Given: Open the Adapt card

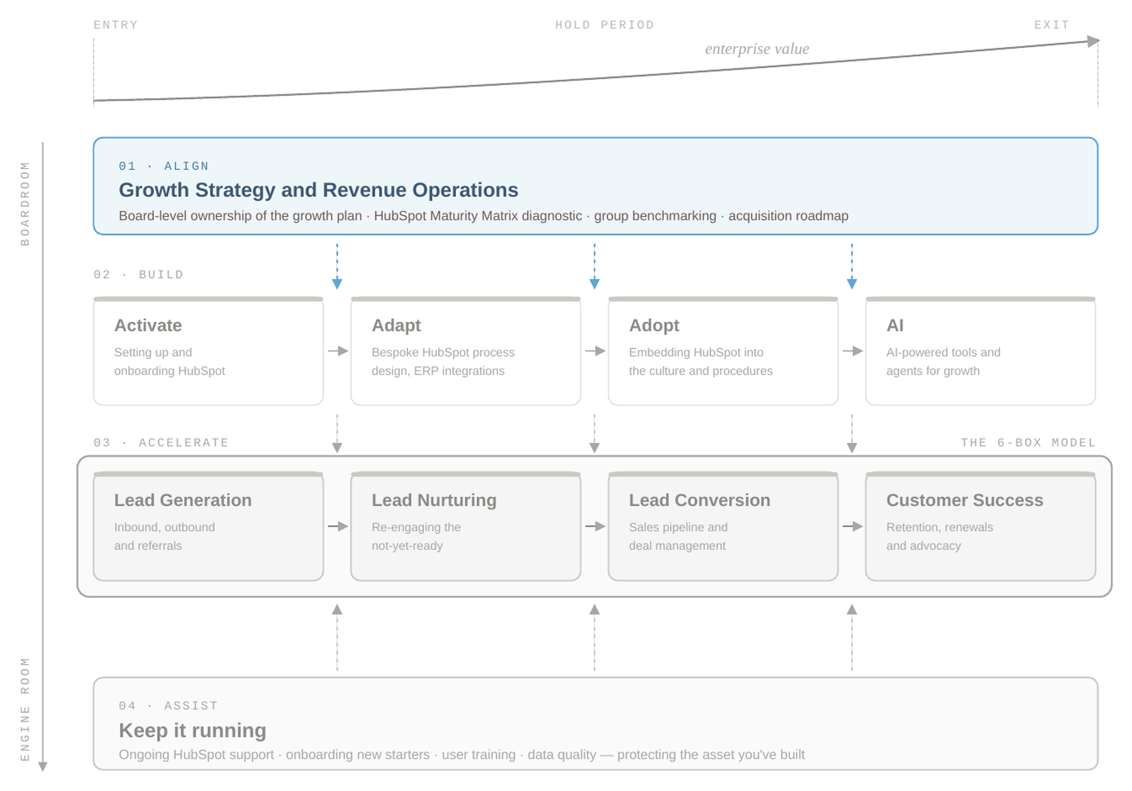Looking at the screenshot, I should 465,351.
